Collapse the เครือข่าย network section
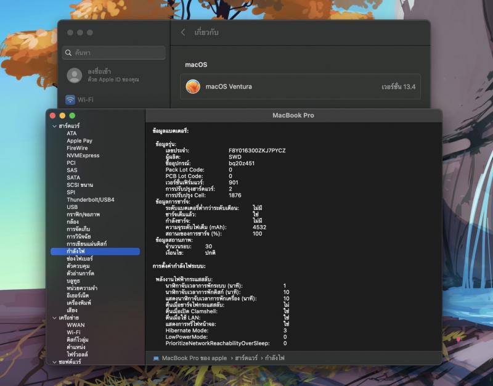The width and height of the screenshot is (493, 386). [54, 318]
